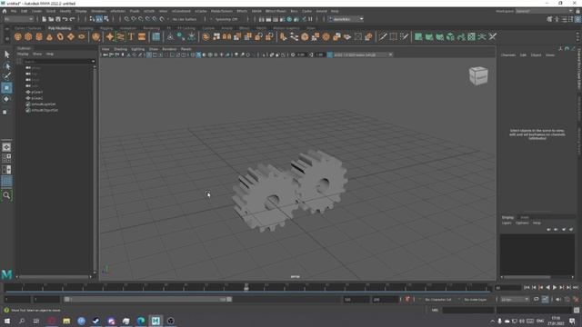Open the shelf options gear menu
This screenshot has height=327, width=582.
[x=6, y=38]
